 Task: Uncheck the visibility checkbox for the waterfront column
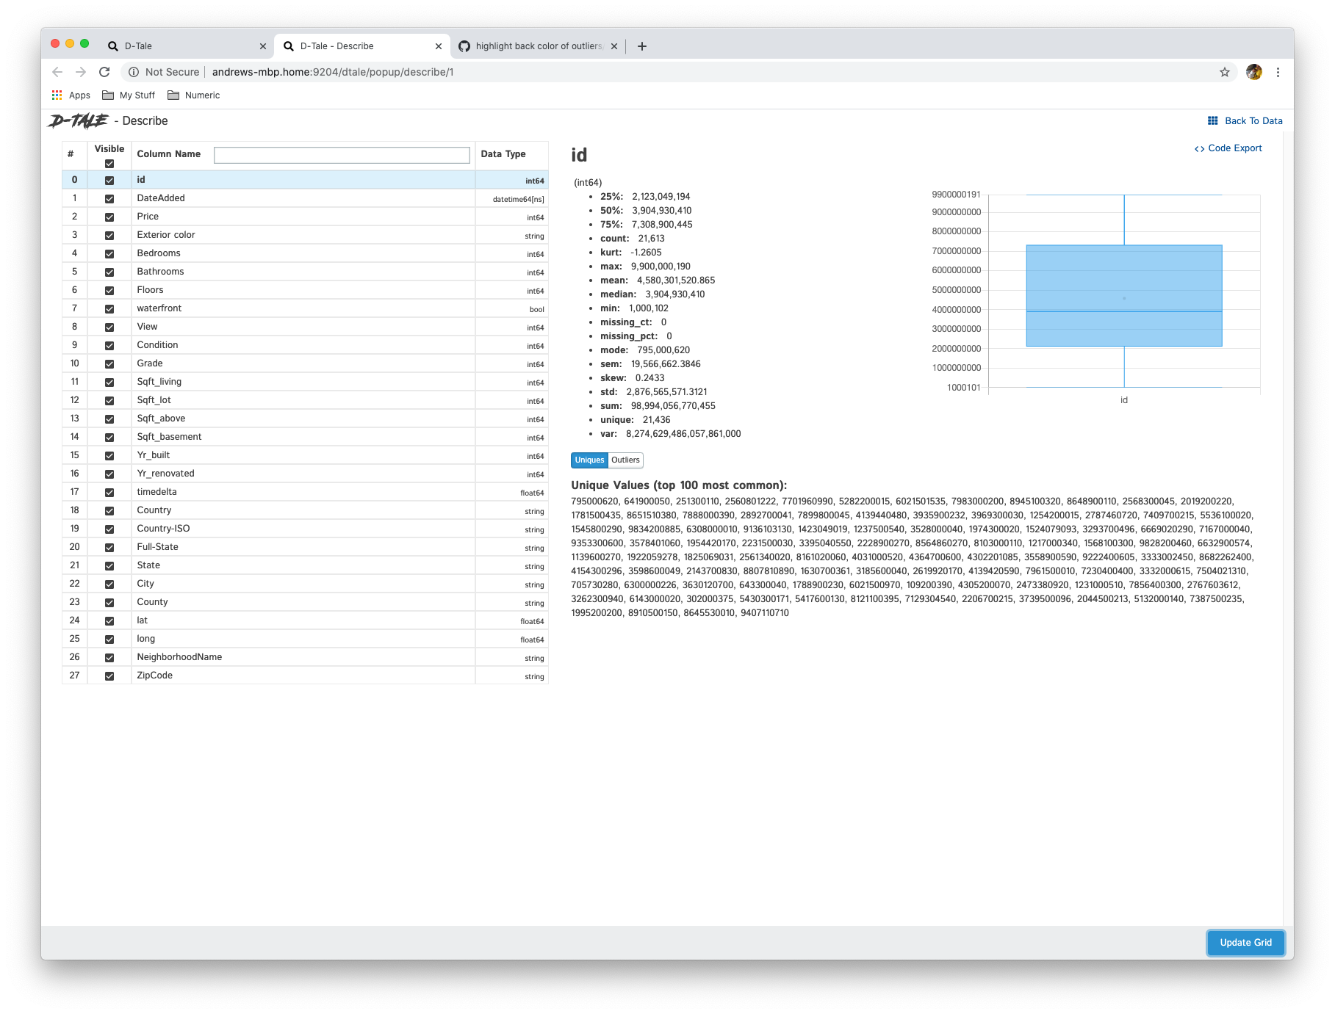(x=109, y=308)
